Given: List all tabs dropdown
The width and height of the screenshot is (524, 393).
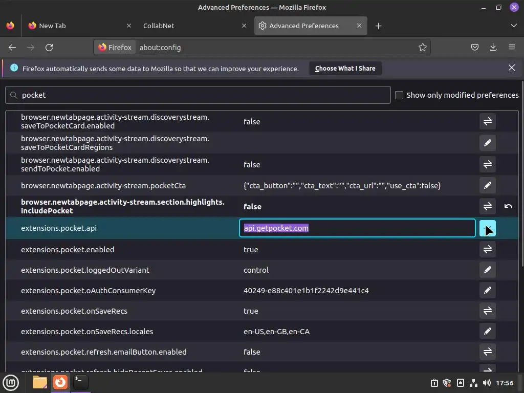Looking at the screenshot, I should pos(514,26).
